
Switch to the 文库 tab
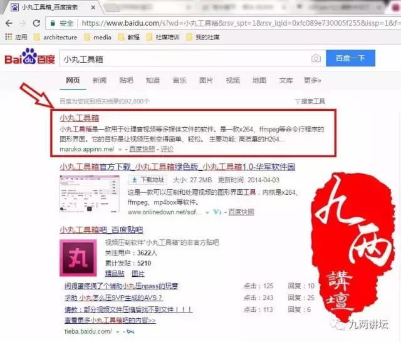tap(286, 80)
